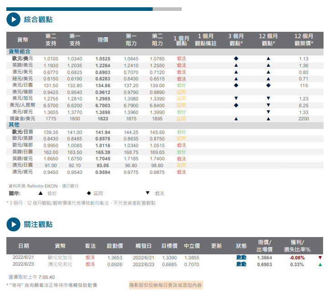Click the legend down triangle for 看淡
Image resolution: width=329 pixels, height=307 pixels.
(147, 193)
